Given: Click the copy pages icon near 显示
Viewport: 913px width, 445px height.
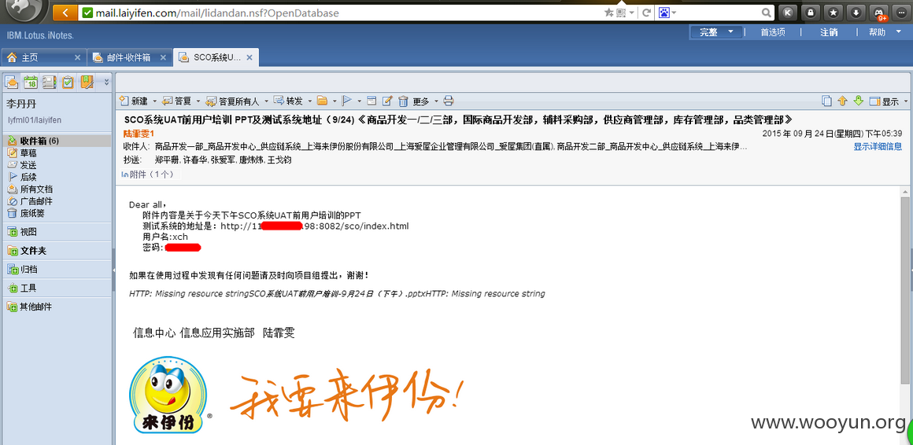Looking at the screenshot, I should pos(827,101).
